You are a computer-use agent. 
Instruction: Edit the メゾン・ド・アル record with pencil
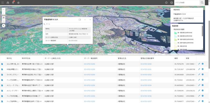coord(199,85)
